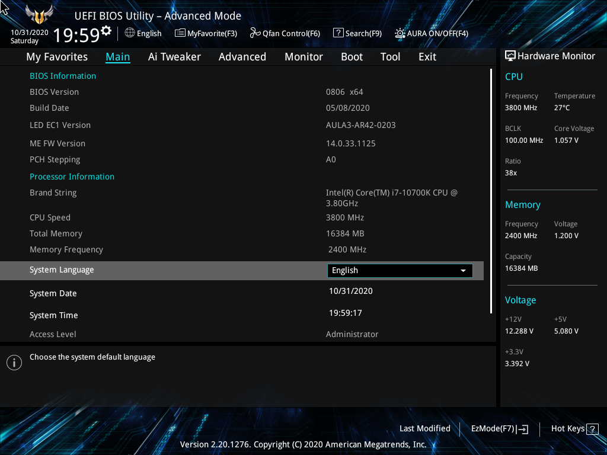Click the Access Level Administrator value
Viewport: 607px width, 455px height.
tap(352, 334)
